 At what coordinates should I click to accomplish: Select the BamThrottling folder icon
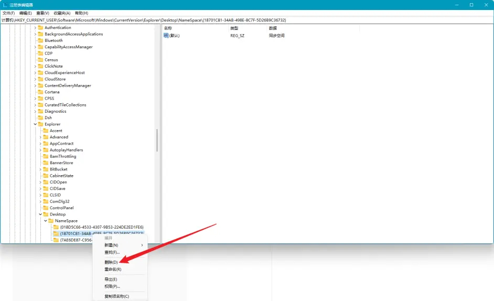coord(46,156)
